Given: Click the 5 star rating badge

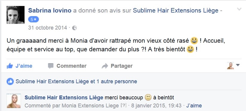Looking at the screenshot, I should point(34,19).
